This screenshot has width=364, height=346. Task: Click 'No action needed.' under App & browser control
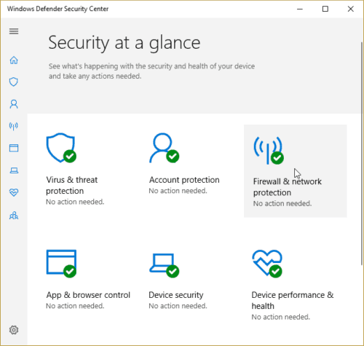click(x=75, y=306)
